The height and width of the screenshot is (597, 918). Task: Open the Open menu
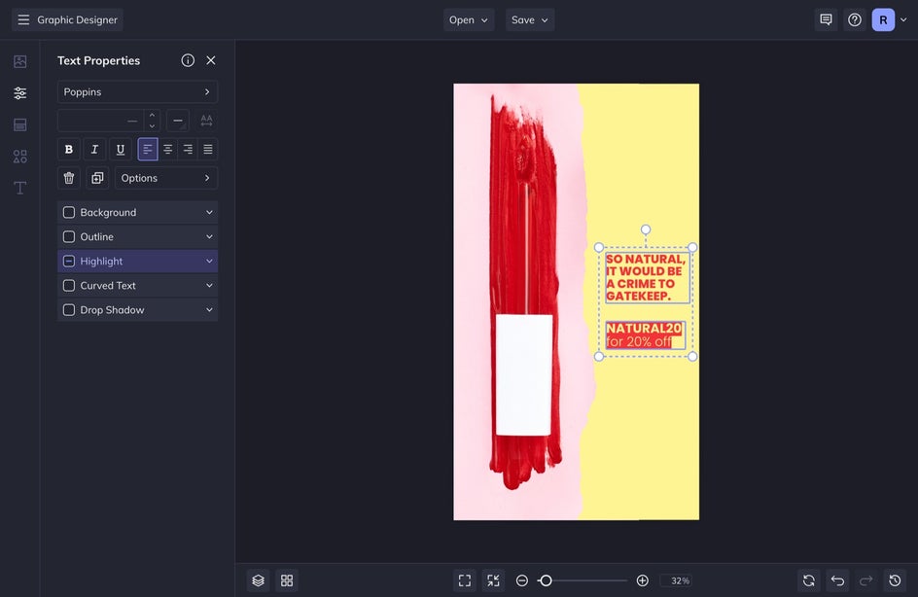point(469,19)
